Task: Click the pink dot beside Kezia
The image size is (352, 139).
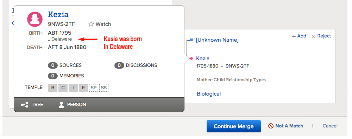Action: [x=191, y=58]
